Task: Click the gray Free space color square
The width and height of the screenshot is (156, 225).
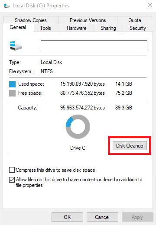Action: (x=12, y=93)
